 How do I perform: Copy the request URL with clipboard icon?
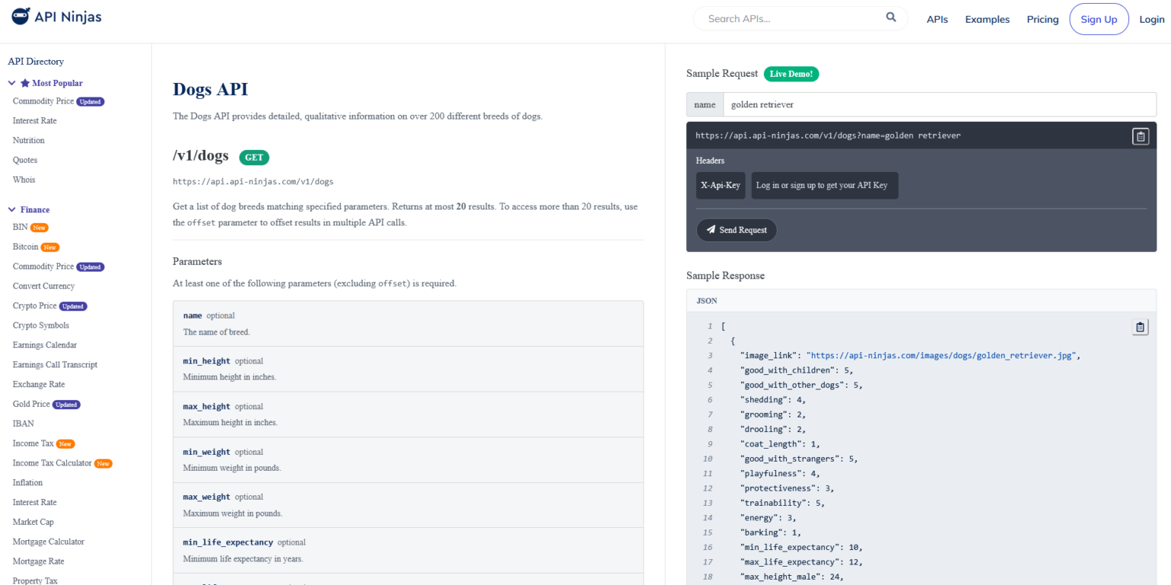click(1140, 136)
